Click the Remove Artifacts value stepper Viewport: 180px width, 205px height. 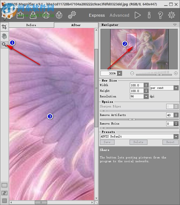[176, 115]
